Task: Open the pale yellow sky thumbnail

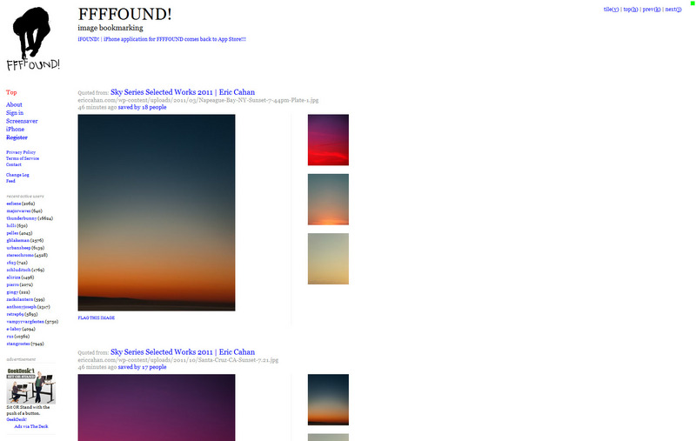Action: [x=328, y=258]
